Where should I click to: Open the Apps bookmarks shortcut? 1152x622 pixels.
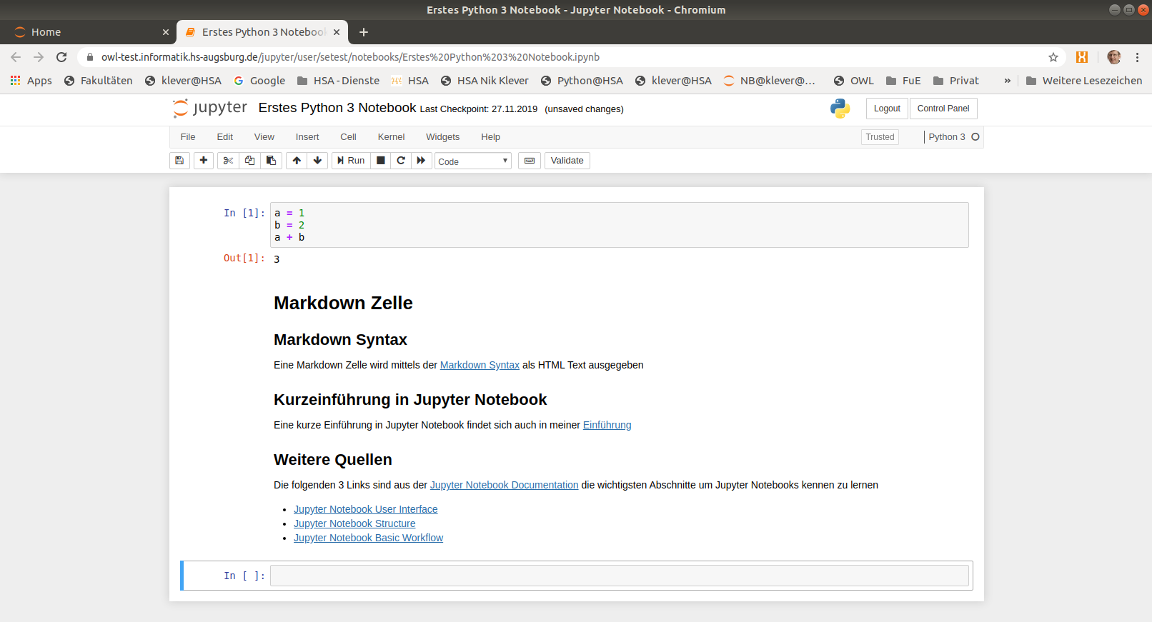[x=31, y=81]
